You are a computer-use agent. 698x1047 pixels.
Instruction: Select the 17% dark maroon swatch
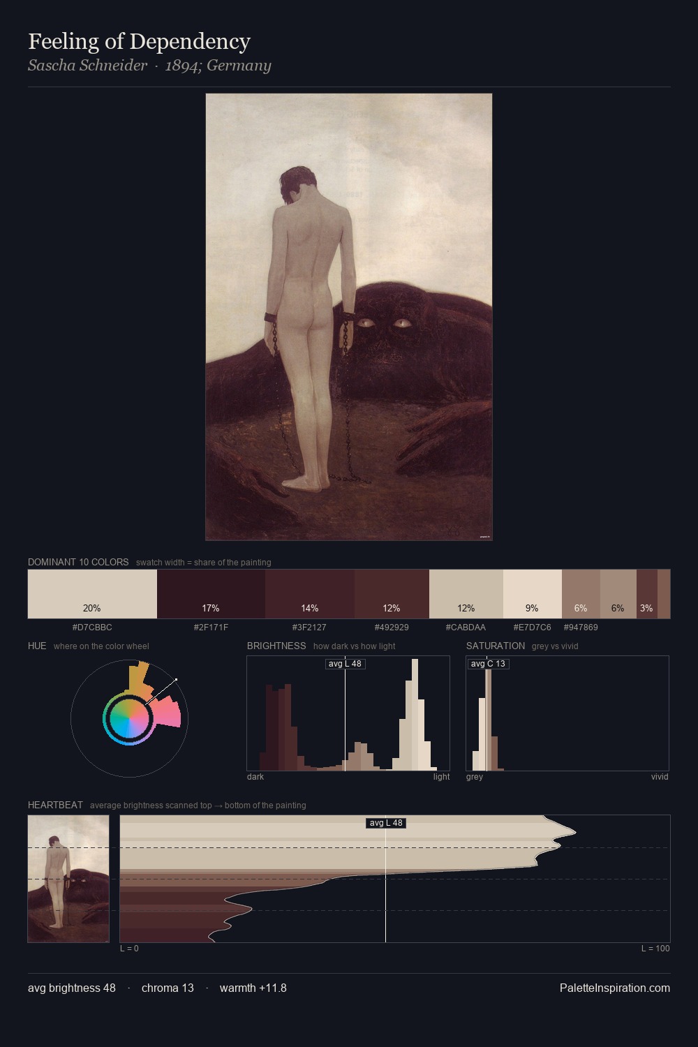pyautogui.click(x=211, y=594)
